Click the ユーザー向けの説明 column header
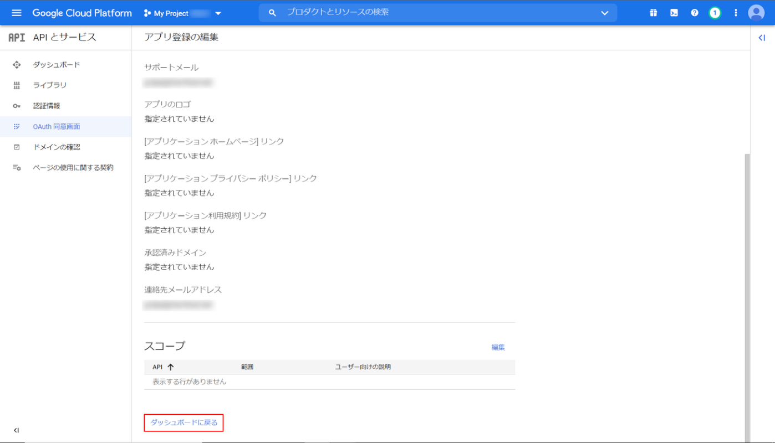The height and width of the screenshot is (443, 775). pyautogui.click(x=363, y=367)
